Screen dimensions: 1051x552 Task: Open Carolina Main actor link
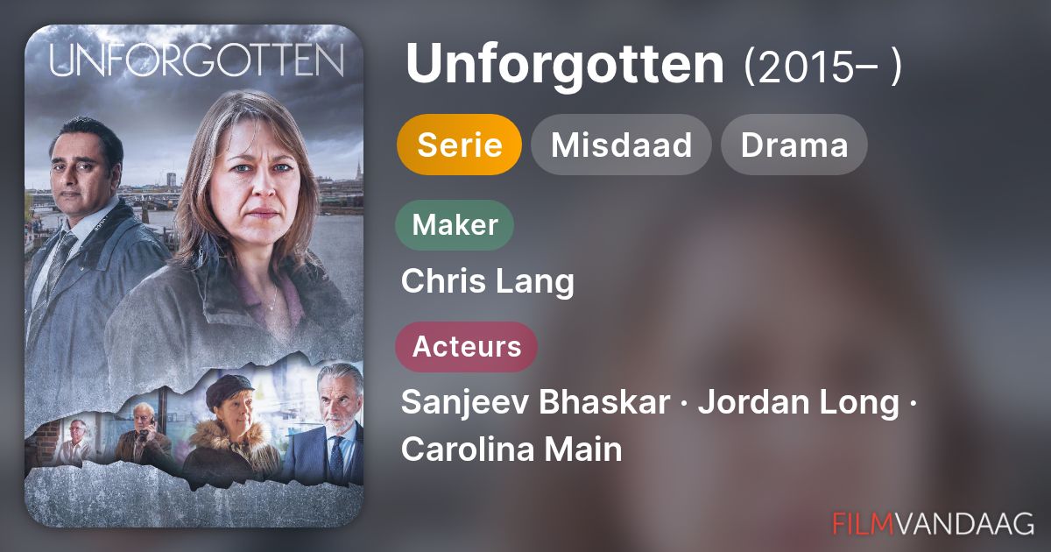click(511, 449)
